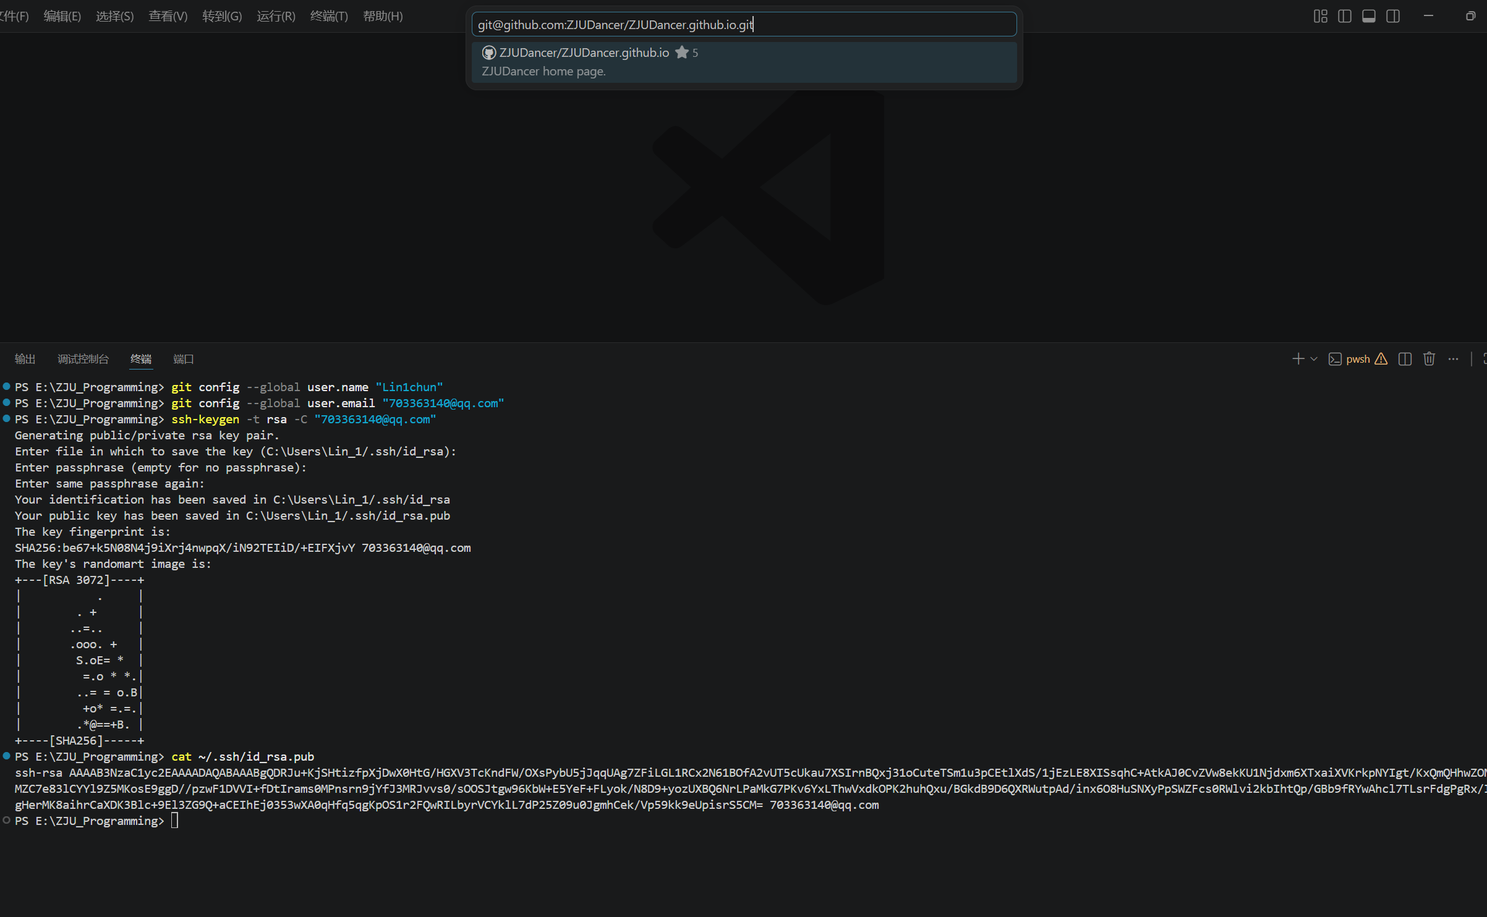Open the 编辑(E) menu

(x=62, y=16)
